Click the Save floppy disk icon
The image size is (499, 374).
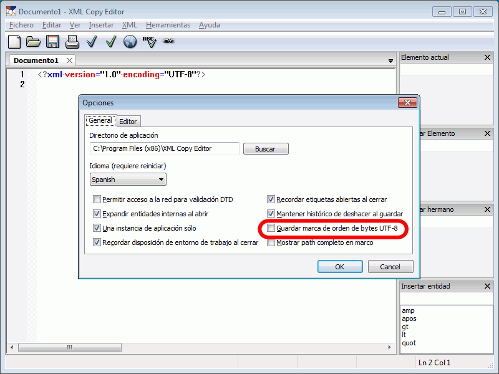(x=52, y=42)
